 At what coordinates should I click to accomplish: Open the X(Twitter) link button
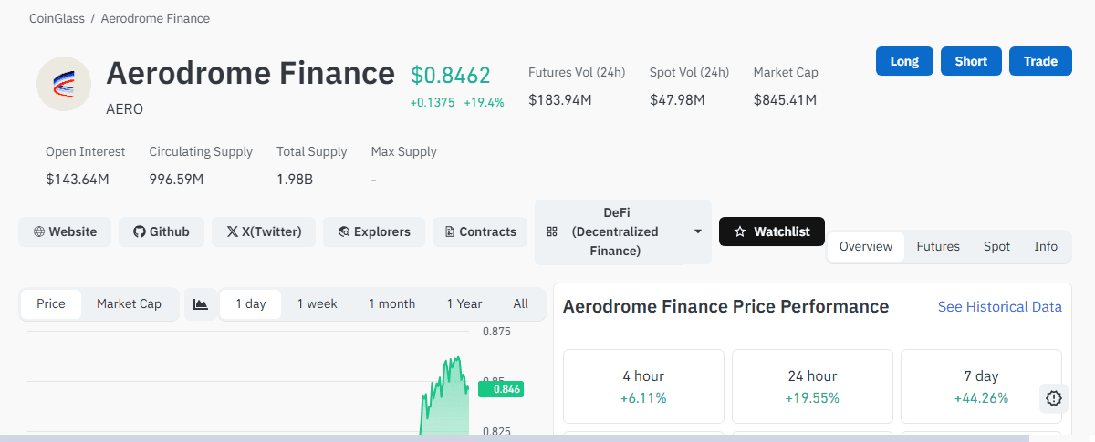tap(264, 231)
